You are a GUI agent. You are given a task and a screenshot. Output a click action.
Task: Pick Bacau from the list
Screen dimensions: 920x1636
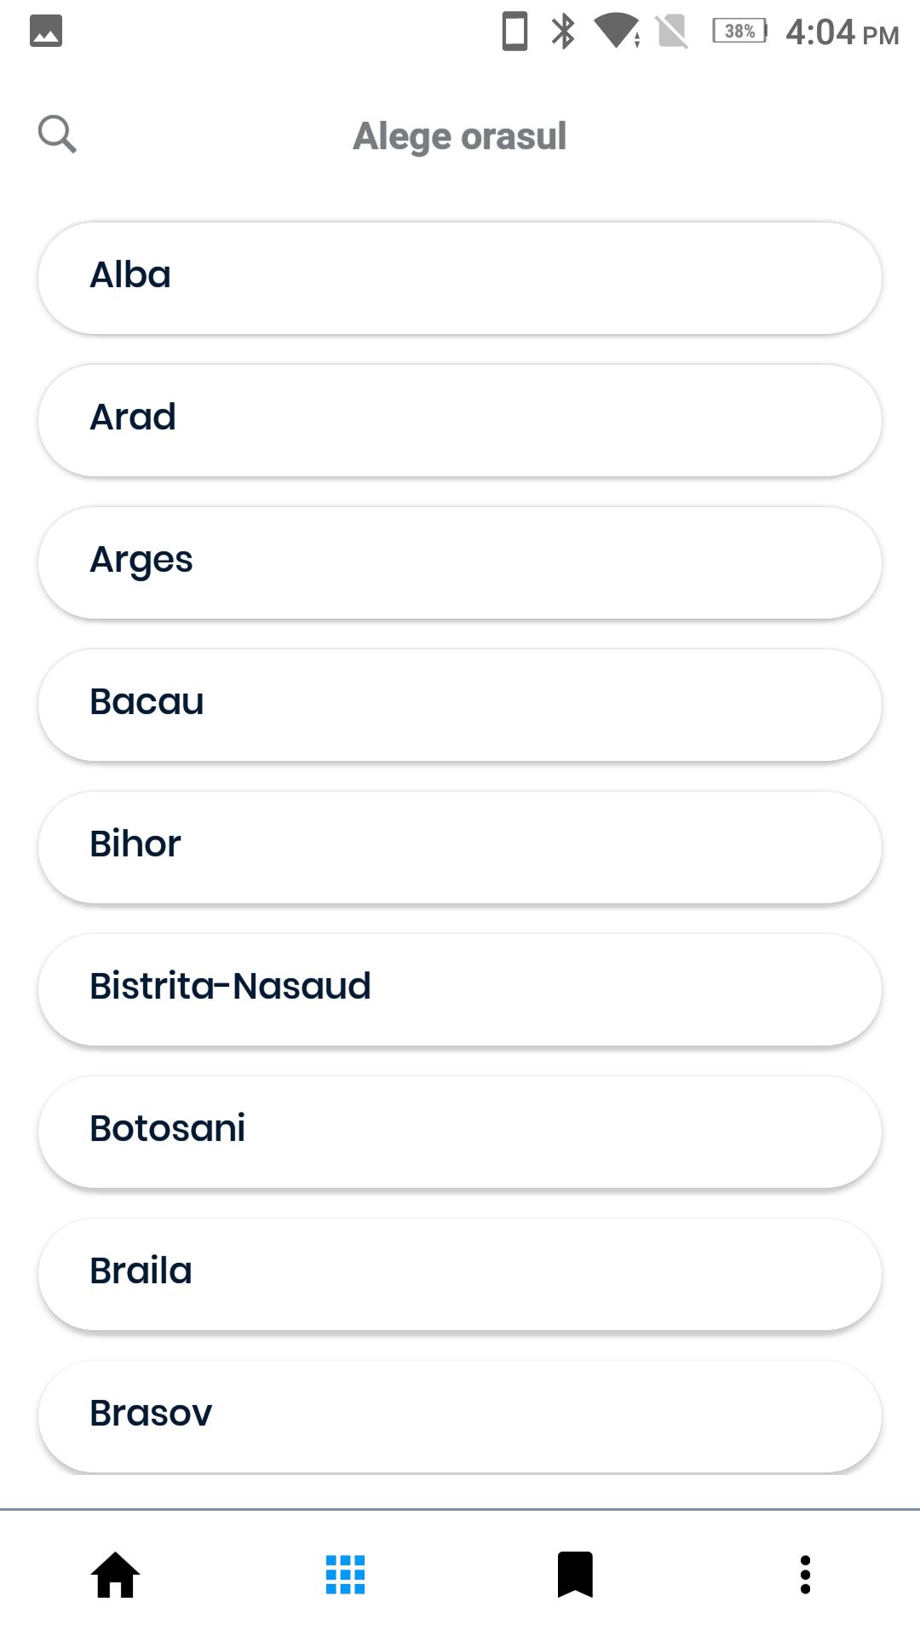click(460, 705)
